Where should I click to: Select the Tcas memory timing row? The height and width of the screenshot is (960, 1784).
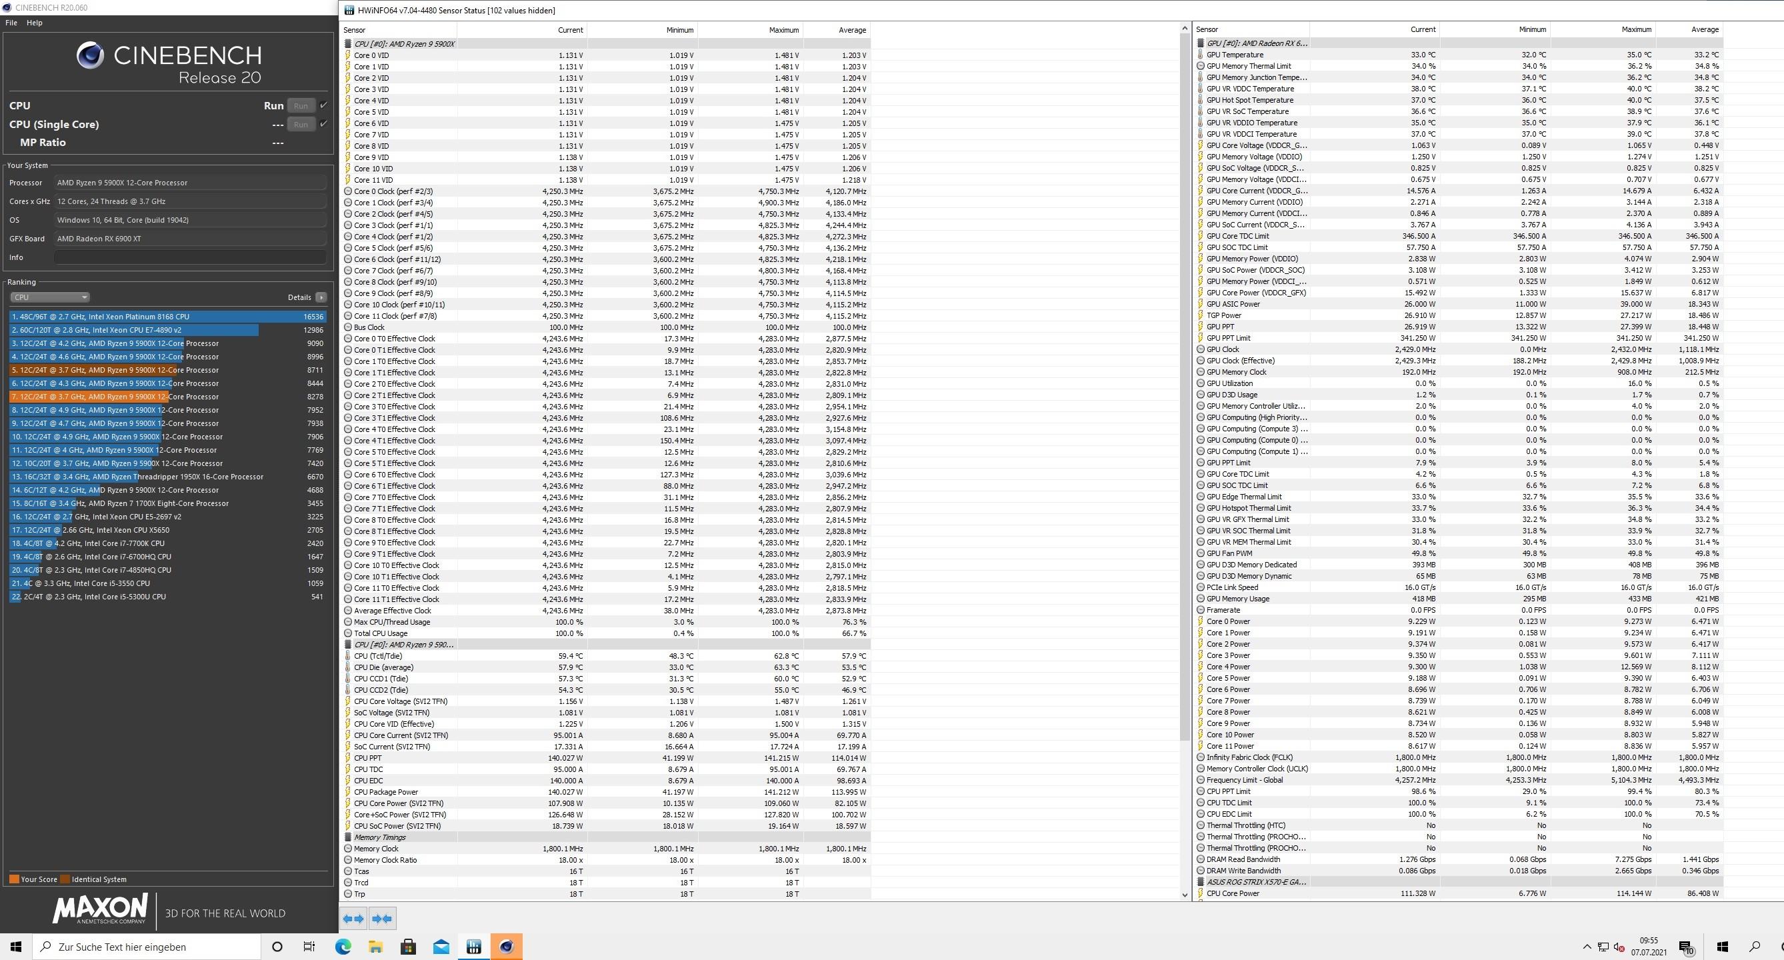606,871
